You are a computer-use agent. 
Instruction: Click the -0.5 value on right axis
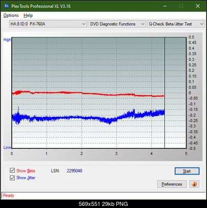(192, 148)
